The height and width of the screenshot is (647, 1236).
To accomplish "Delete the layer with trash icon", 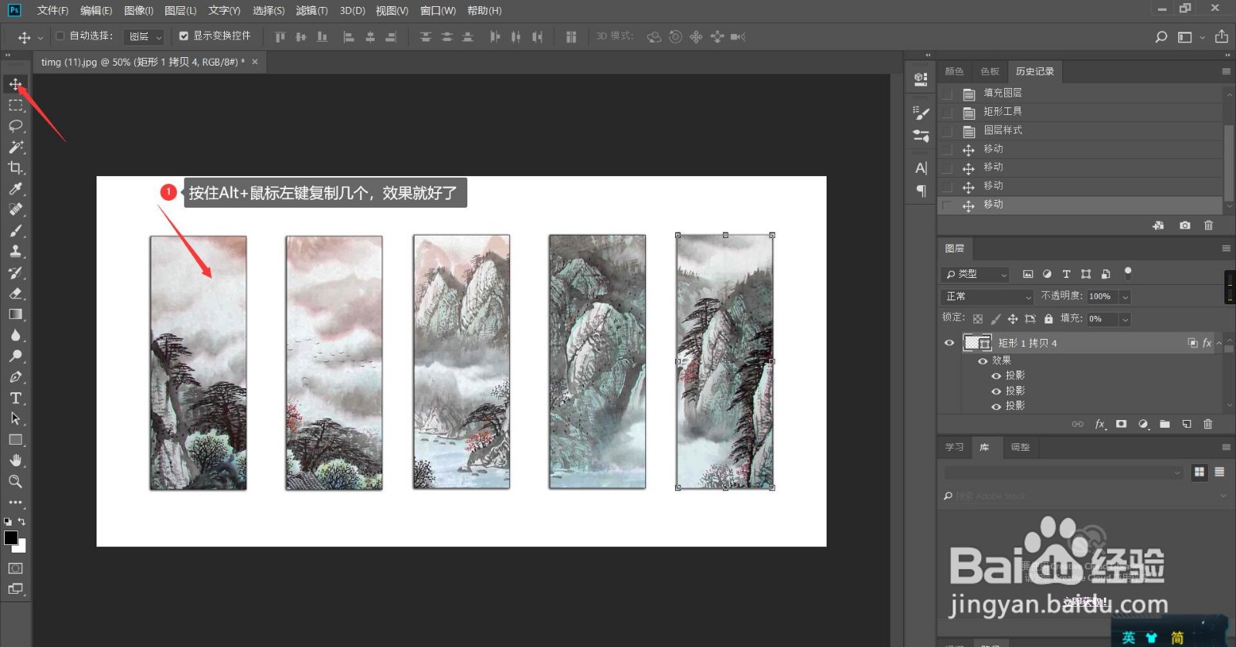I will click(1208, 424).
